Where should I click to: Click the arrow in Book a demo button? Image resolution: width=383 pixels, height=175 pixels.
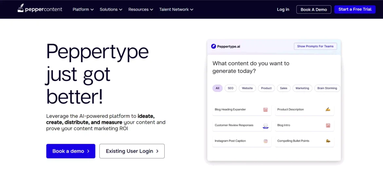pos(88,151)
